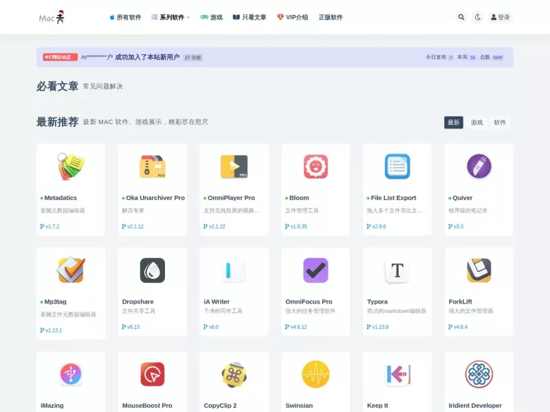
Task: Open 所有软件 menu item
Action: pos(125,17)
